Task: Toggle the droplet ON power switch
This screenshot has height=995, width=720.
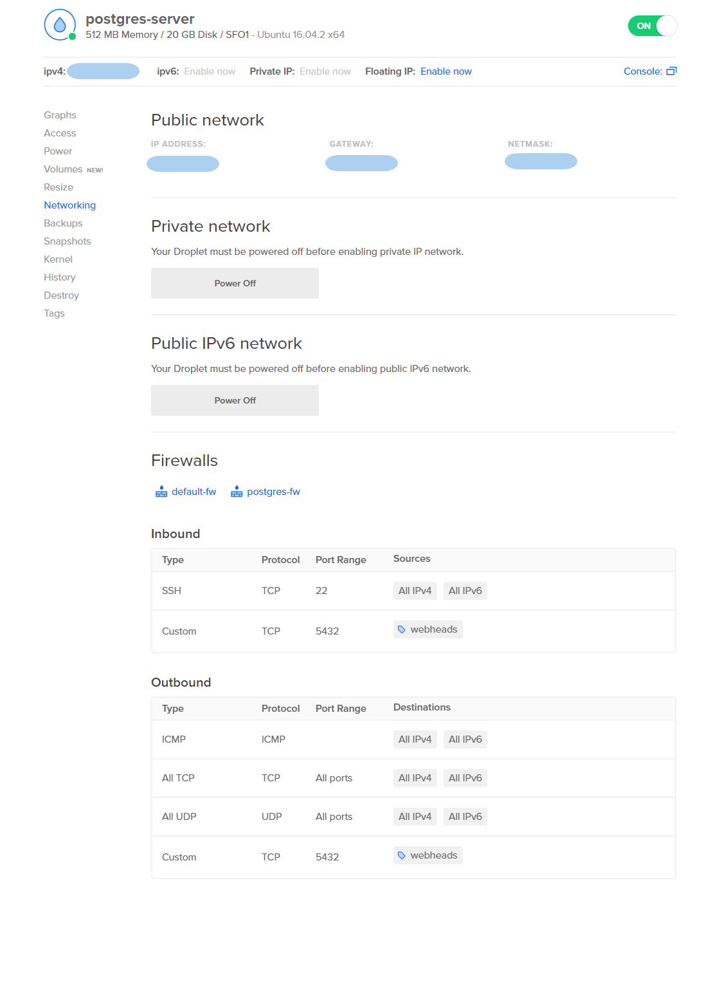Action: [x=652, y=26]
